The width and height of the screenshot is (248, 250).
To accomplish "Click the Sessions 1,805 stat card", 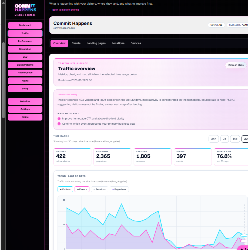I will (x=153, y=157).
